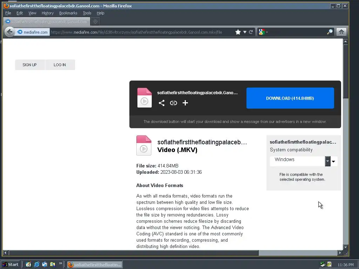This screenshot has width=359, height=269.
Task: Click the horizontal scrollbar right arrow
Action: point(340,253)
